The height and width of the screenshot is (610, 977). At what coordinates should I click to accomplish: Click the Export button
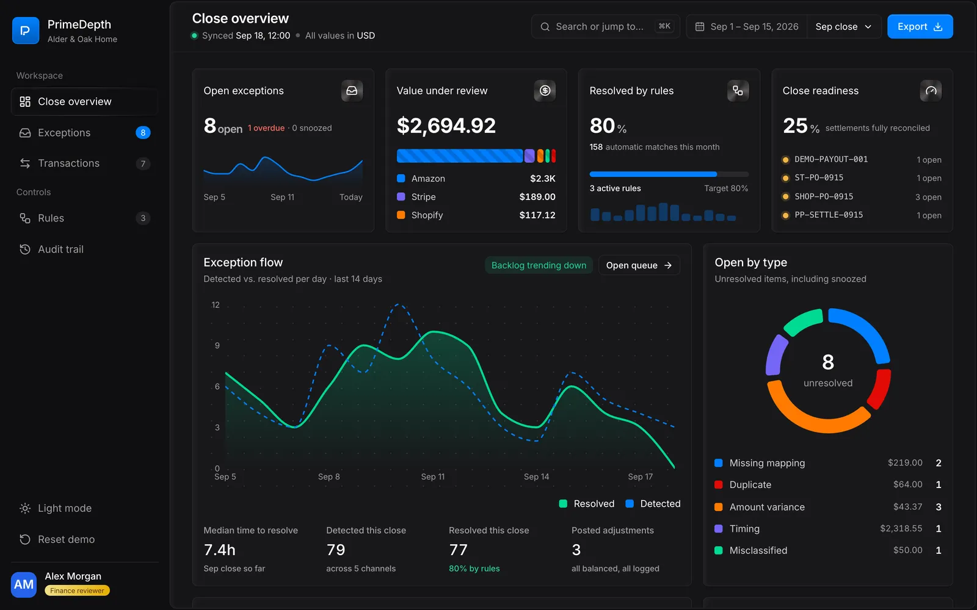920,27
